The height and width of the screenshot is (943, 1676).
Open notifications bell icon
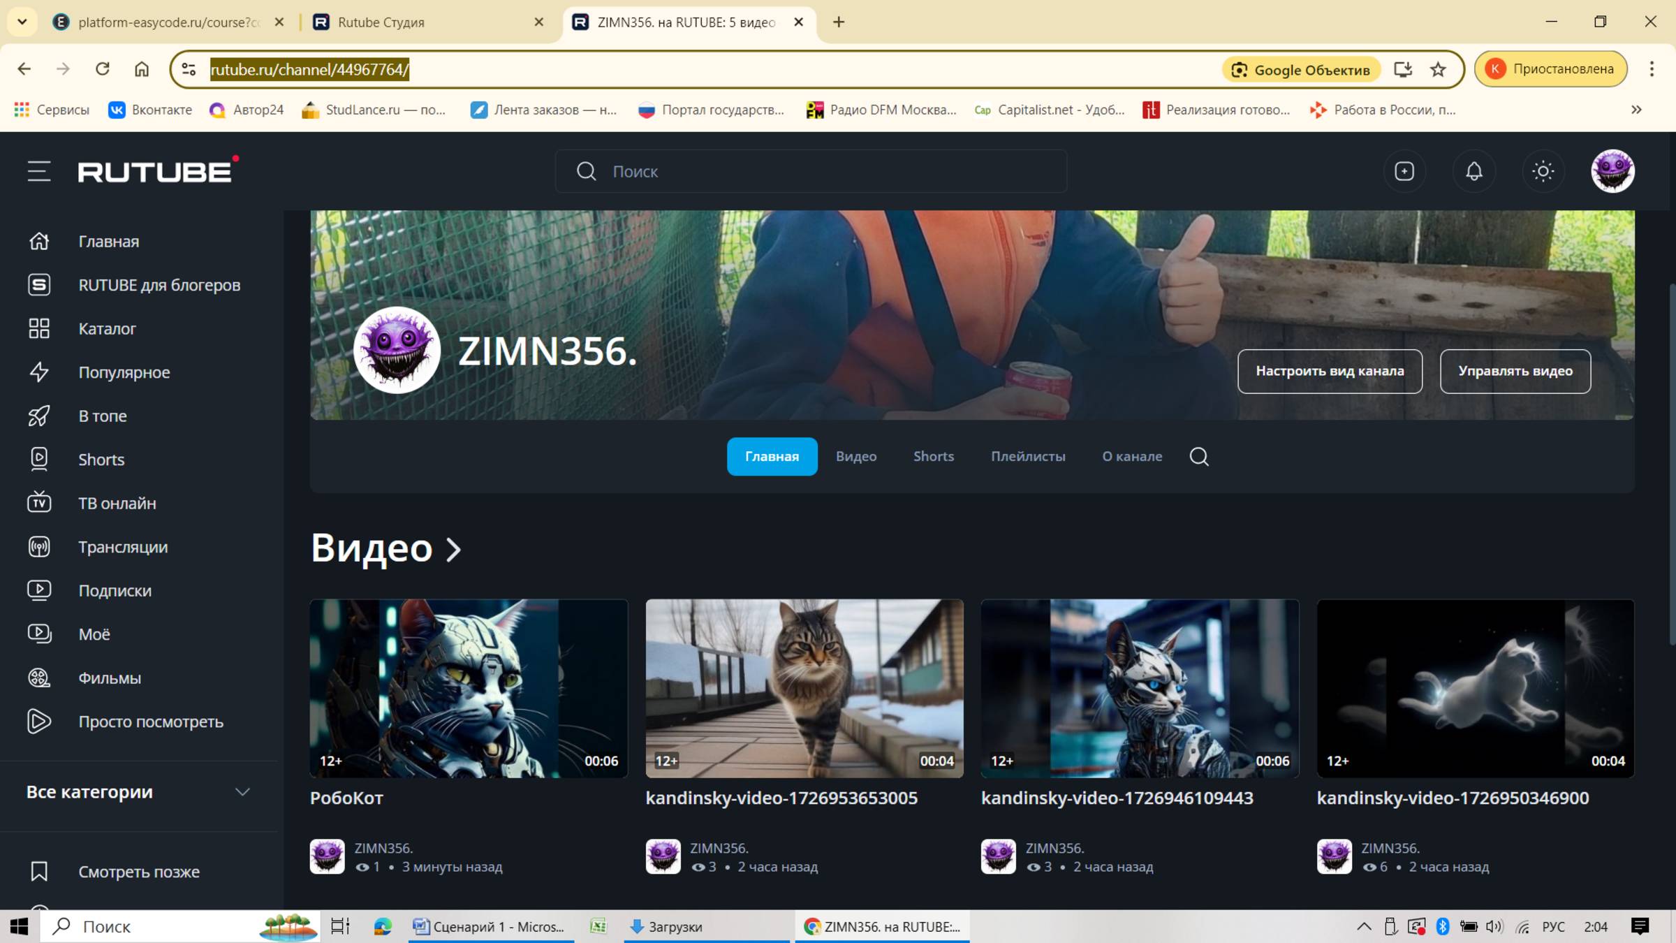click(x=1473, y=171)
